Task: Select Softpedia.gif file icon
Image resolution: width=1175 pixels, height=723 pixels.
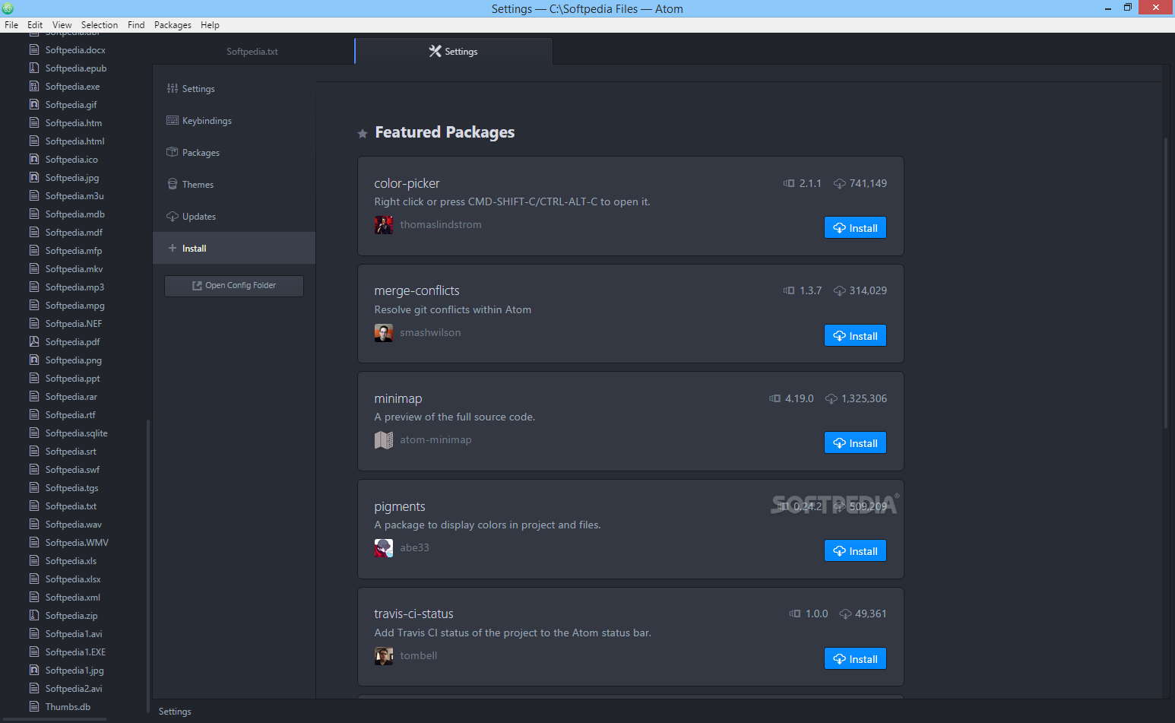Action: (x=34, y=105)
